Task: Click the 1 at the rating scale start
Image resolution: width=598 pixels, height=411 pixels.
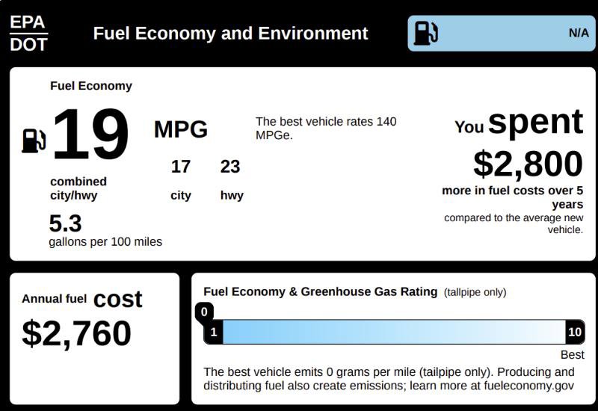Action: click(213, 332)
